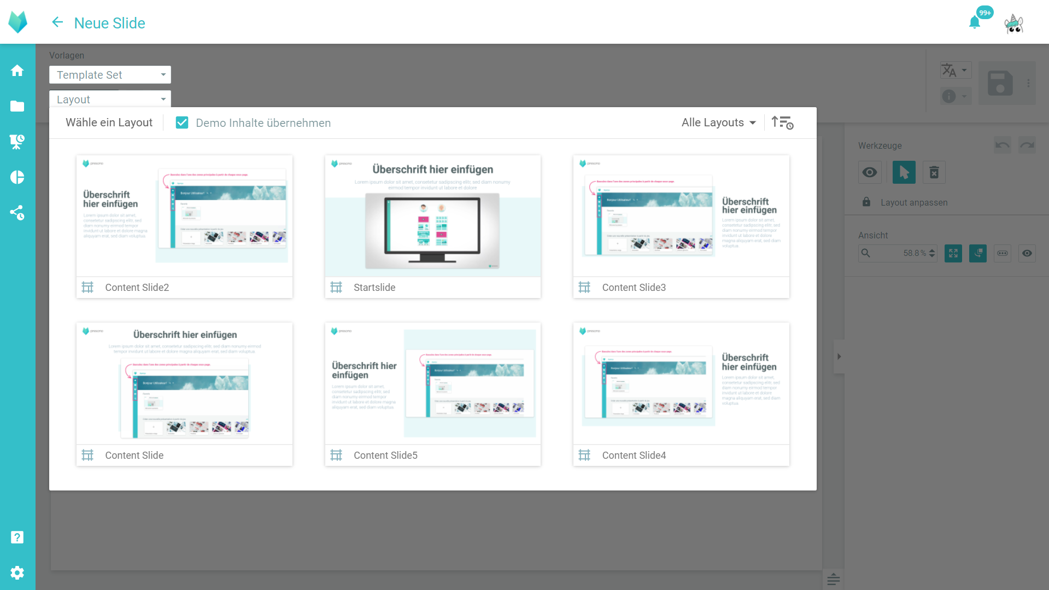This screenshot has height=590, width=1049.
Task: Open the folder icon in sidebar
Action: pyautogui.click(x=17, y=106)
